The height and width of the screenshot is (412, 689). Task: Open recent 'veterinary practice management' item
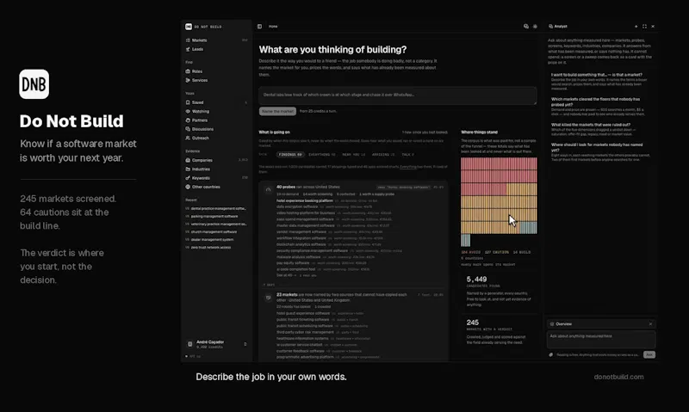[216, 224]
